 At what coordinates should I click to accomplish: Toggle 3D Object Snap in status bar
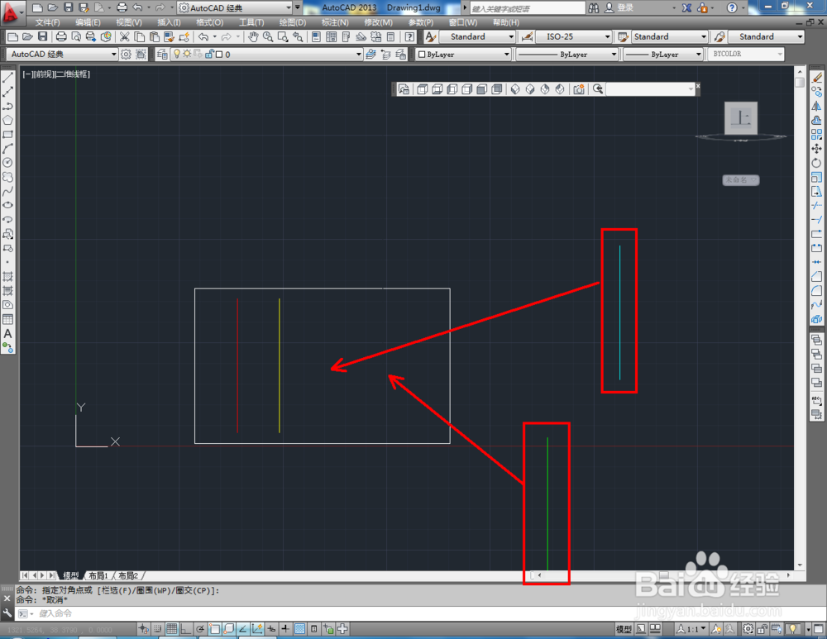228,628
